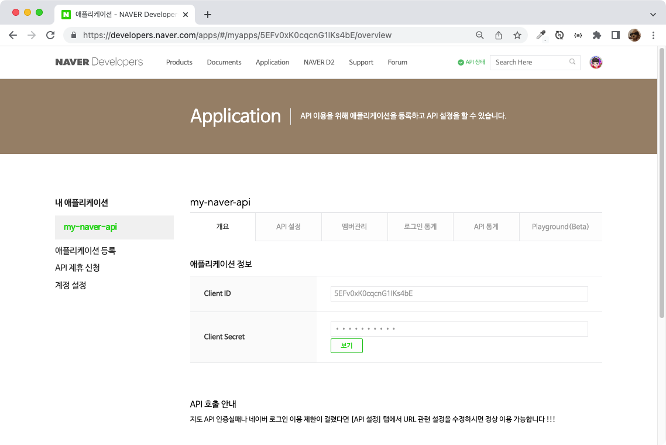Toggle the bookmark star for this page
This screenshot has width=666, height=445.
517,35
